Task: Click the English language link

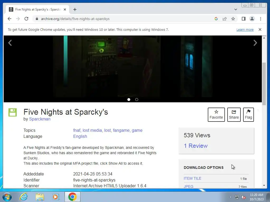Action: coord(80,137)
